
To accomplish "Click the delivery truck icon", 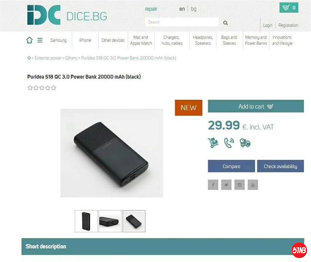I will tap(245, 143).
